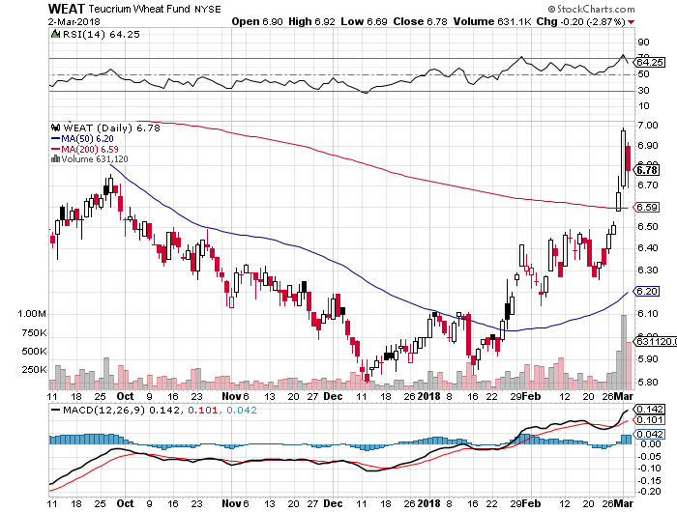Image resolution: width=677 pixels, height=512 pixels.
Task: Click the tall white candle near 7.00
Action: (623, 158)
